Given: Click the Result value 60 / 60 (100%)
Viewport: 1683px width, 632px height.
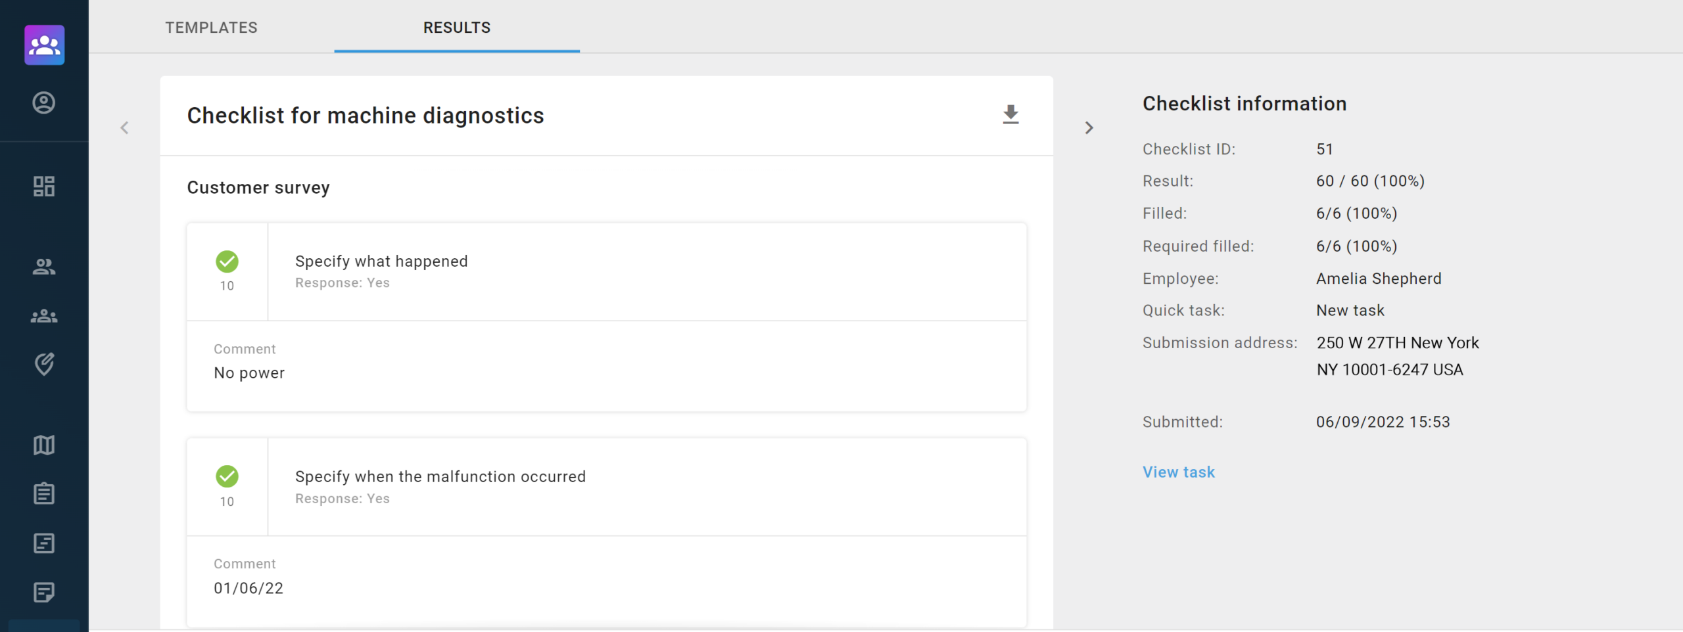Looking at the screenshot, I should (x=1370, y=181).
